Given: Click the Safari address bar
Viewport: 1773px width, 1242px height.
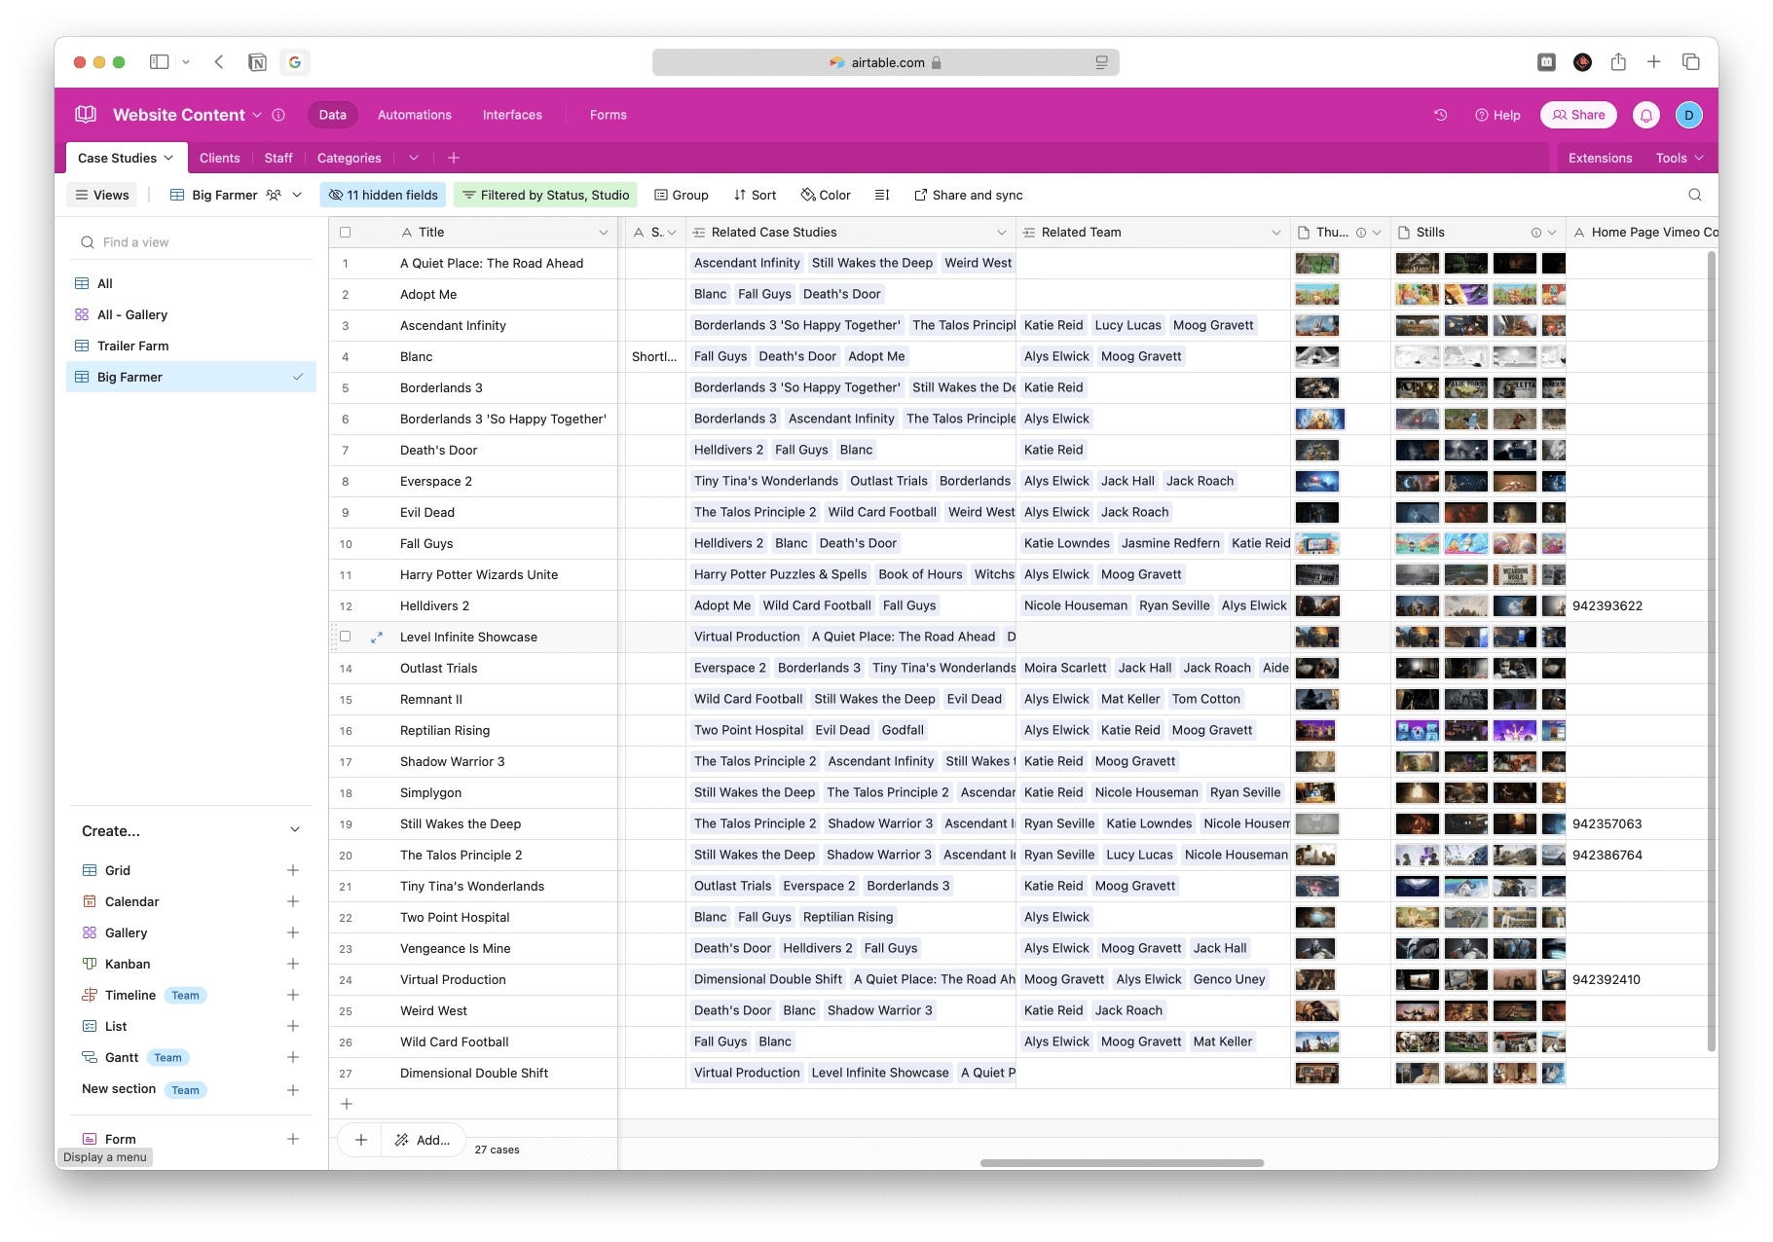Looking at the screenshot, I should tap(886, 62).
